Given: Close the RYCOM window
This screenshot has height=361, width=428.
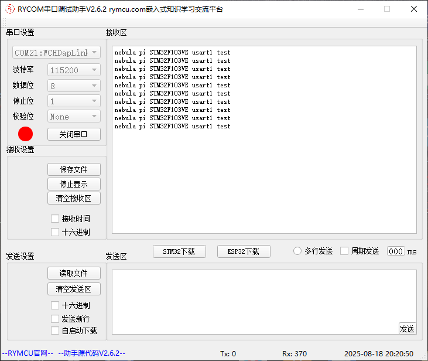Looking at the screenshot, I should tap(414, 9).
